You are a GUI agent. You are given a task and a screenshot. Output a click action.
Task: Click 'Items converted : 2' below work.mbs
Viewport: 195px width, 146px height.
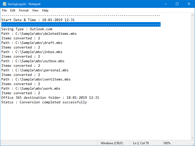[x=21, y=93]
